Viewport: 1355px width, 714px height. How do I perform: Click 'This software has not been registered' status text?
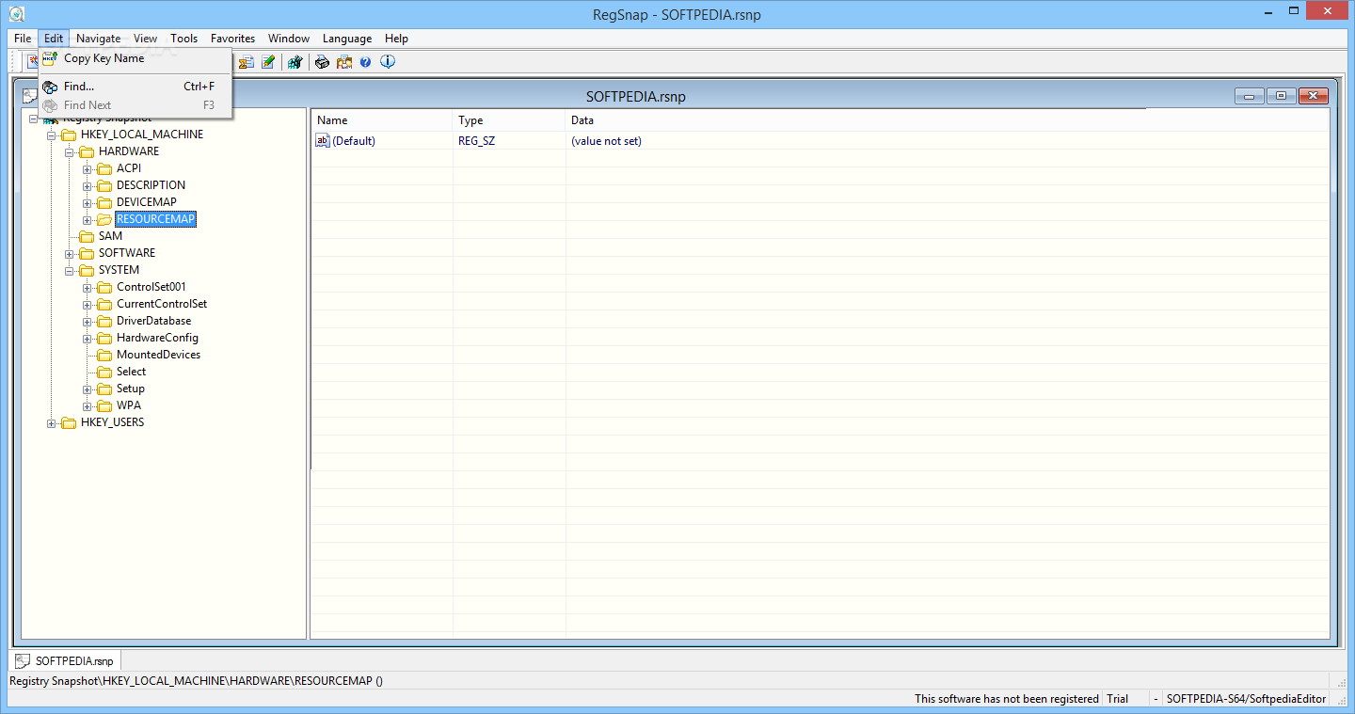point(1007,699)
